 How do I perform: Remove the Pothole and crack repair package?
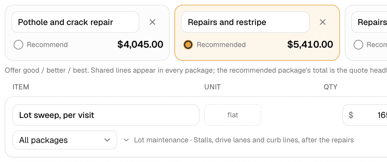coord(152,22)
